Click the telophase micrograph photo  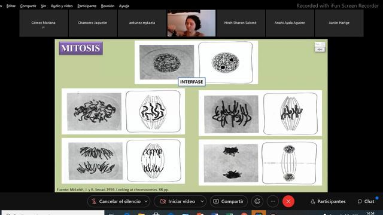pos(231,163)
